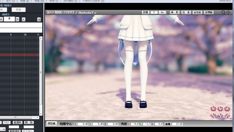Open the 显示(V) menu
Viewport: 234px width, 132px height.
coord(10,1)
